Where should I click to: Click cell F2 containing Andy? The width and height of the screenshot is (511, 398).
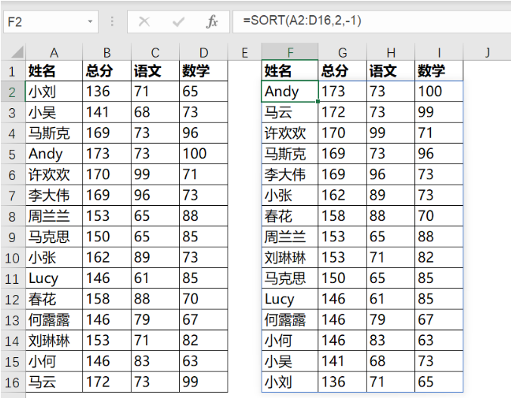(x=290, y=92)
